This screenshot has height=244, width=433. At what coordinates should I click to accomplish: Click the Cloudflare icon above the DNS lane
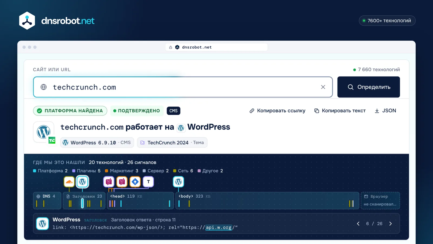(69, 182)
